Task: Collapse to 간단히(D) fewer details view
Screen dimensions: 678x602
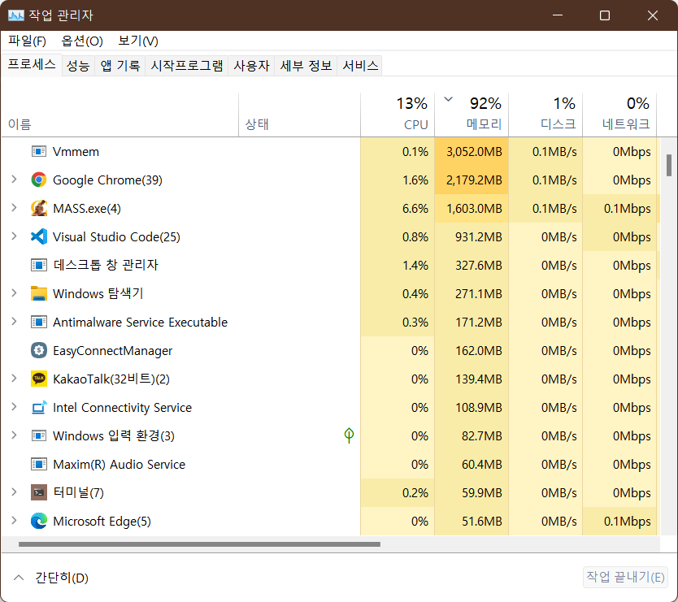Action: [51, 578]
